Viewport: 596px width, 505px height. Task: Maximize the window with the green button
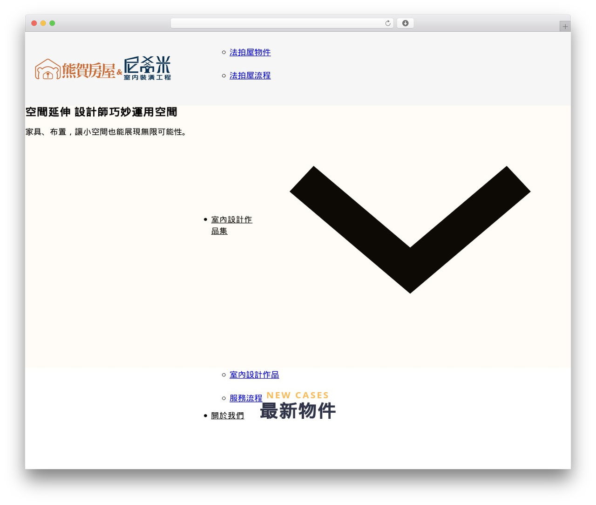(52, 23)
